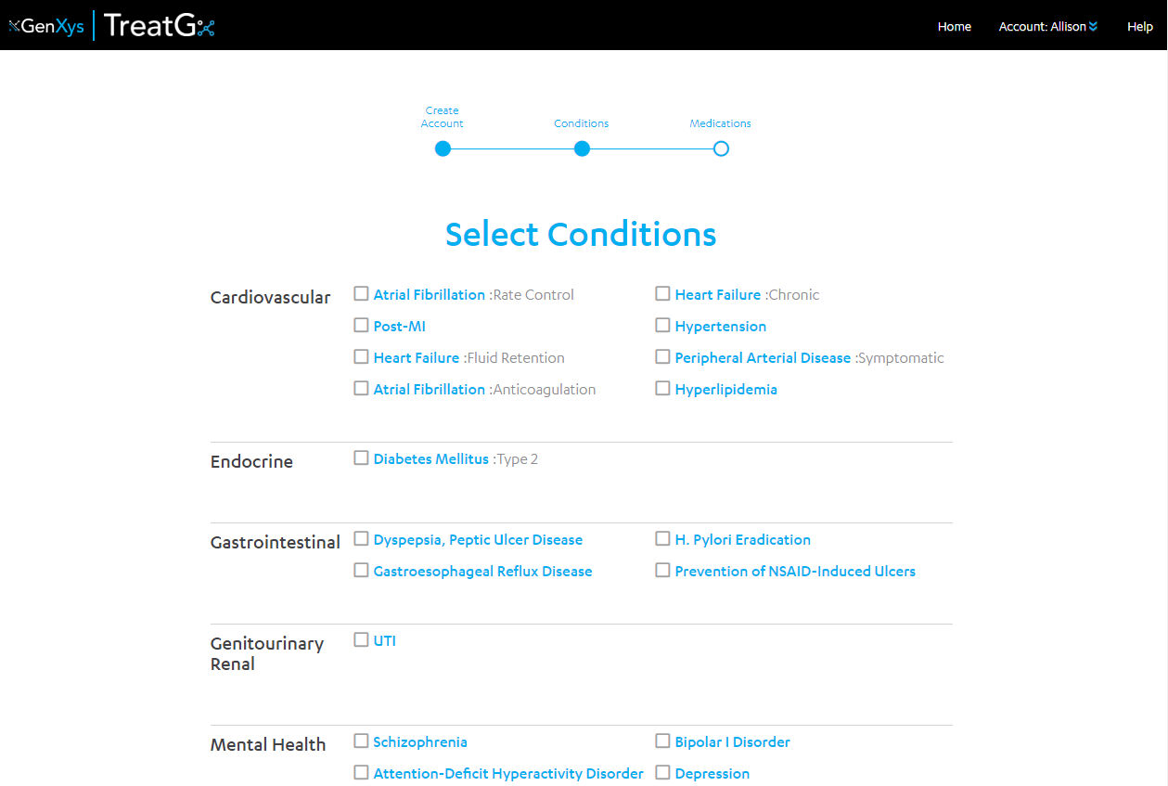Image resolution: width=1168 pixels, height=786 pixels.
Task: Go to the Home page
Action: tap(954, 26)
